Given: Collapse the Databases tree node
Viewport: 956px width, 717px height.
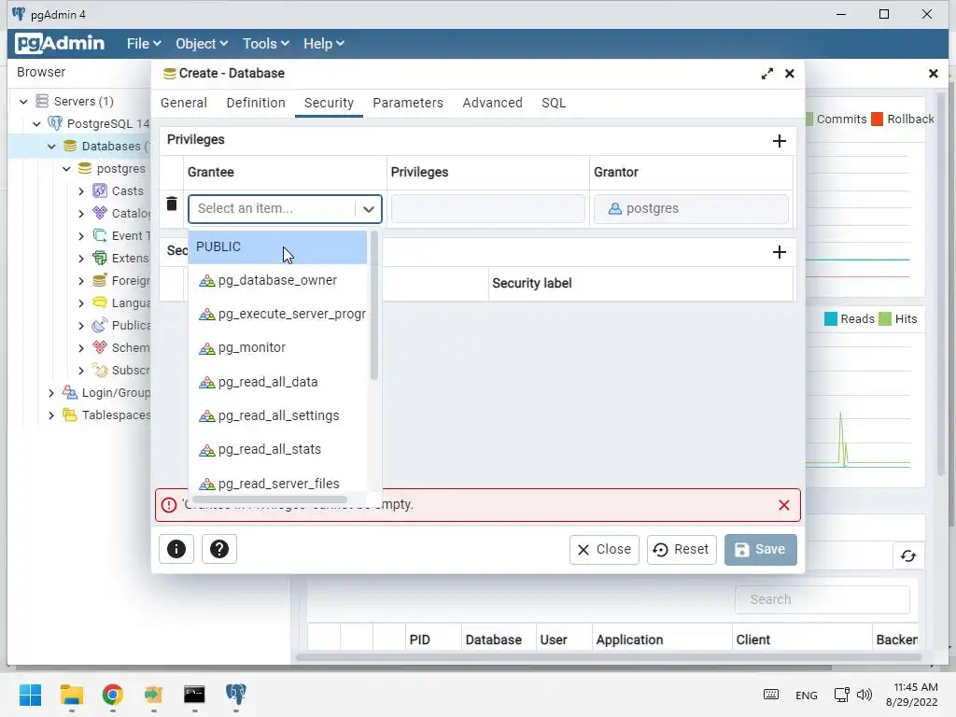Looking at the screenshot, I should pos(52,147).
